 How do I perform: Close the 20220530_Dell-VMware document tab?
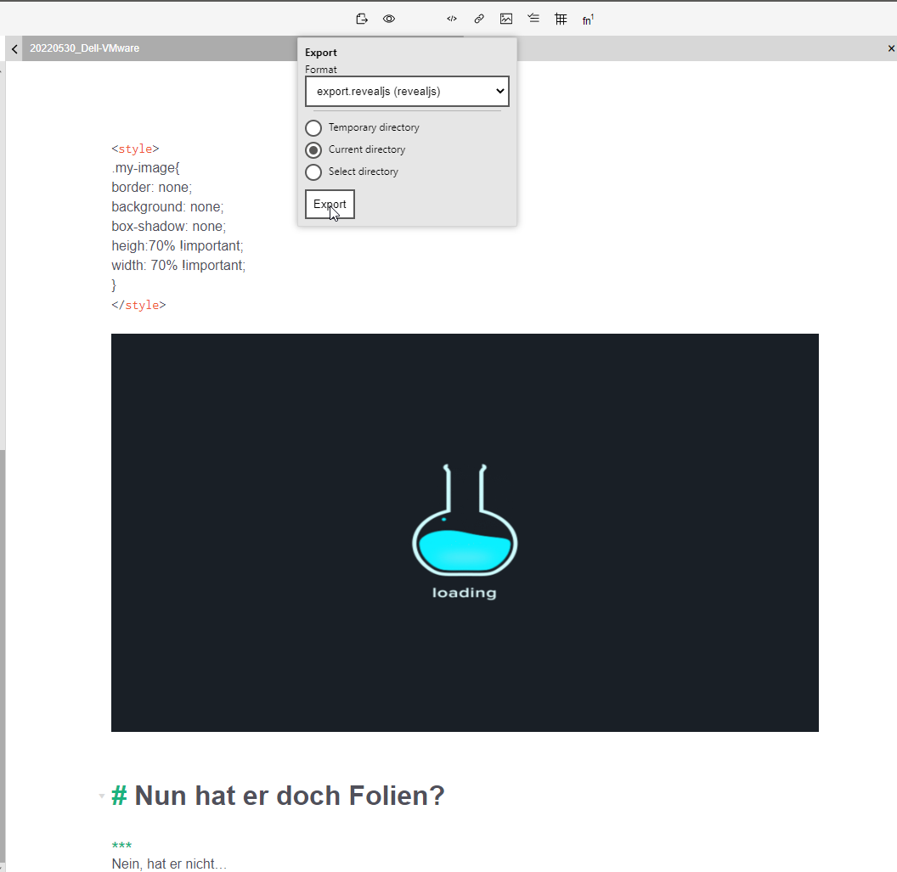pos(891,48)
